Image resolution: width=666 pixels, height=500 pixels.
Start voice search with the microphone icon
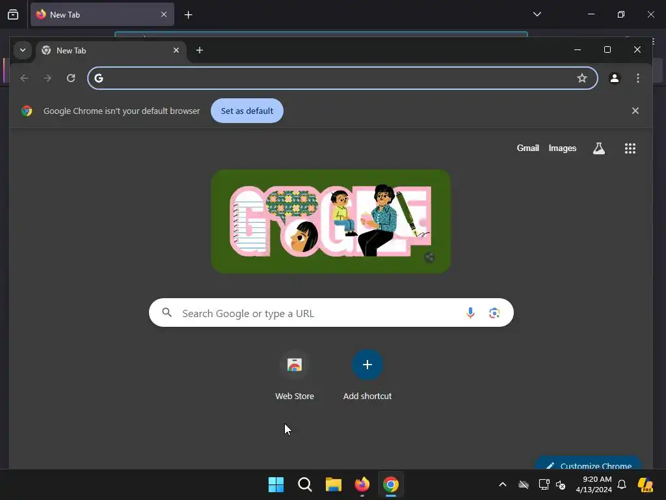[x=470, y=313]
